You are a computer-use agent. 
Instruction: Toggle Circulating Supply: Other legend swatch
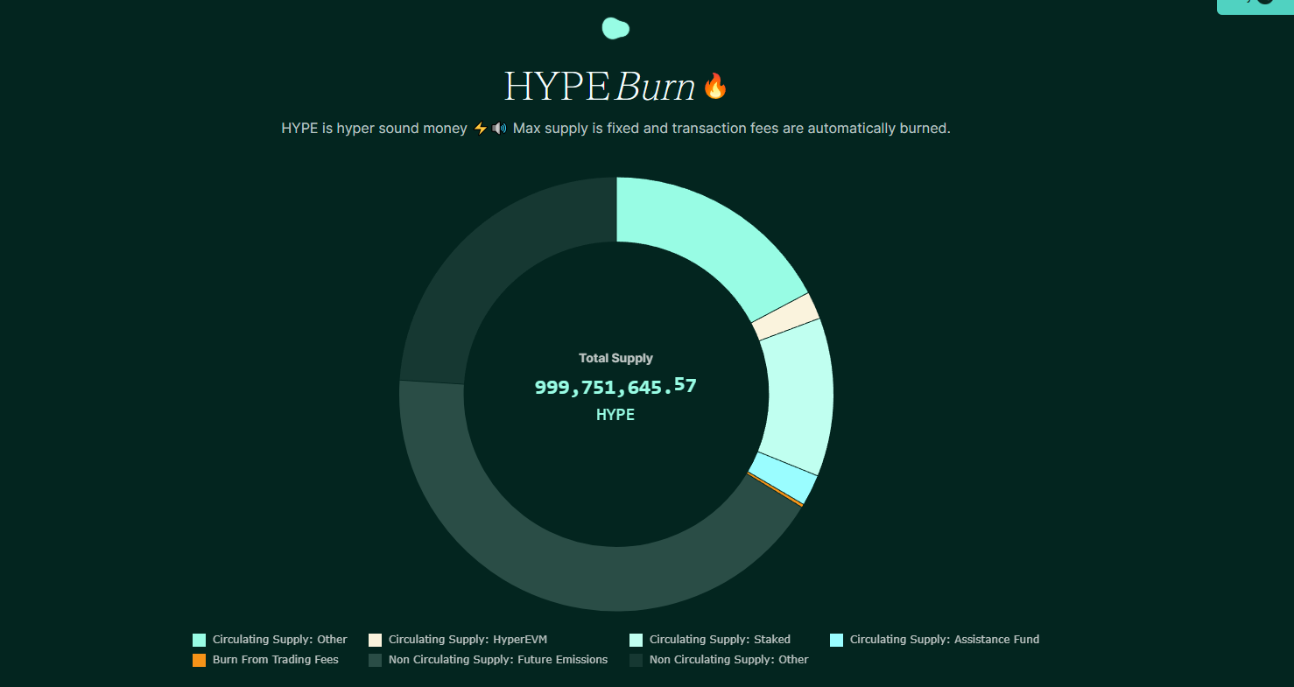tap(199, 640)
